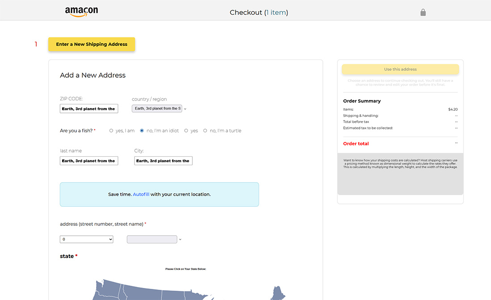Choose "no, I'm an idiot" radio button

[142, 131]
